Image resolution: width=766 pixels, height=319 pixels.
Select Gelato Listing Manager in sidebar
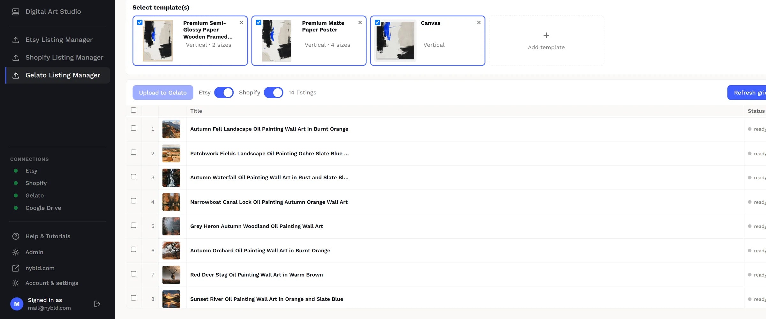tap(58, 75)
